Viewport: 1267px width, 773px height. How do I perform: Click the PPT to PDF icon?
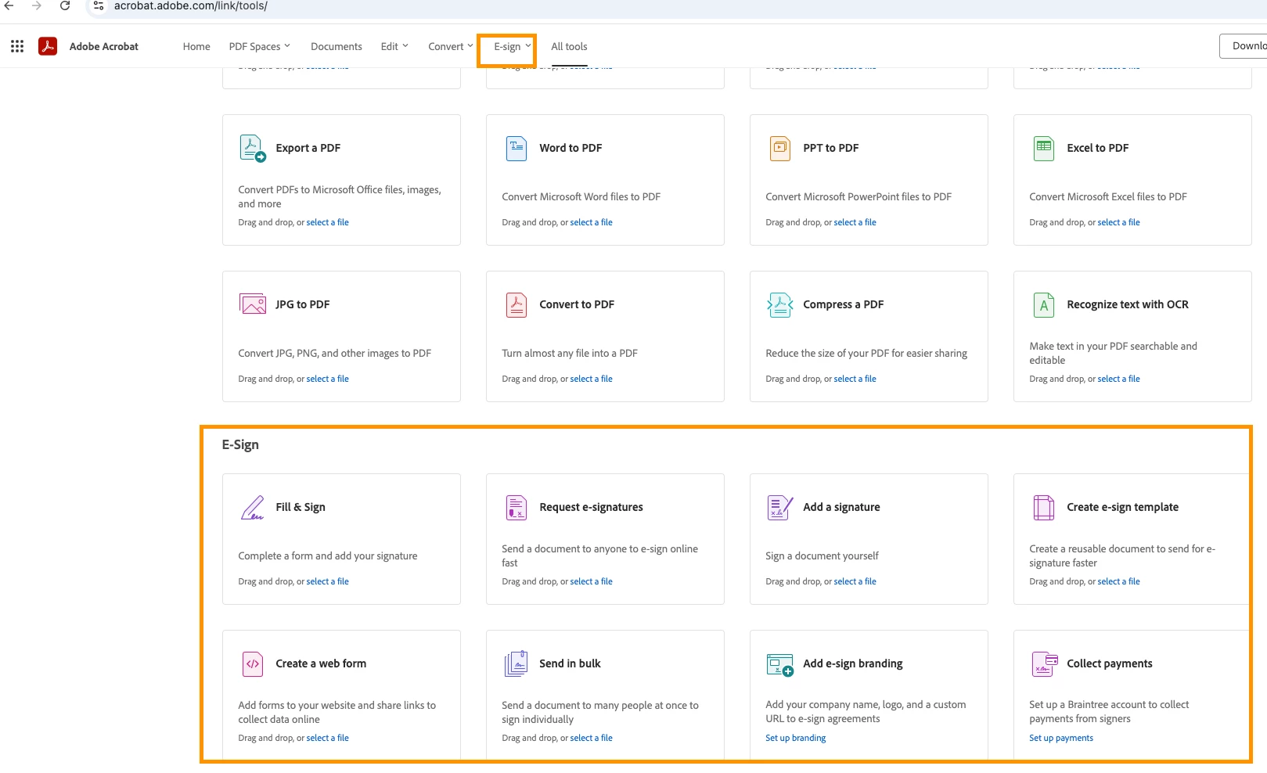tap(780, 148)
